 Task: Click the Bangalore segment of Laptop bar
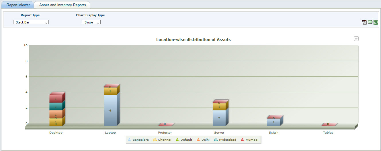pyautogui.click(x=110, y=110)
